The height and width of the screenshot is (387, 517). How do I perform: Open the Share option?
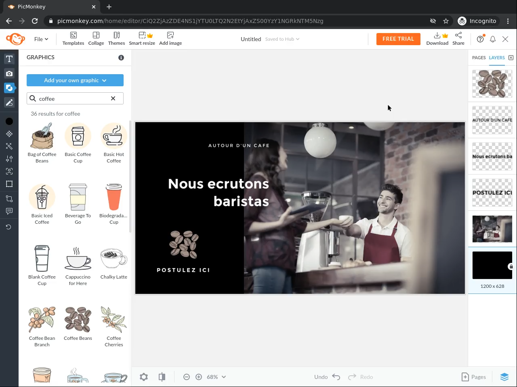(x=458, y=39)
